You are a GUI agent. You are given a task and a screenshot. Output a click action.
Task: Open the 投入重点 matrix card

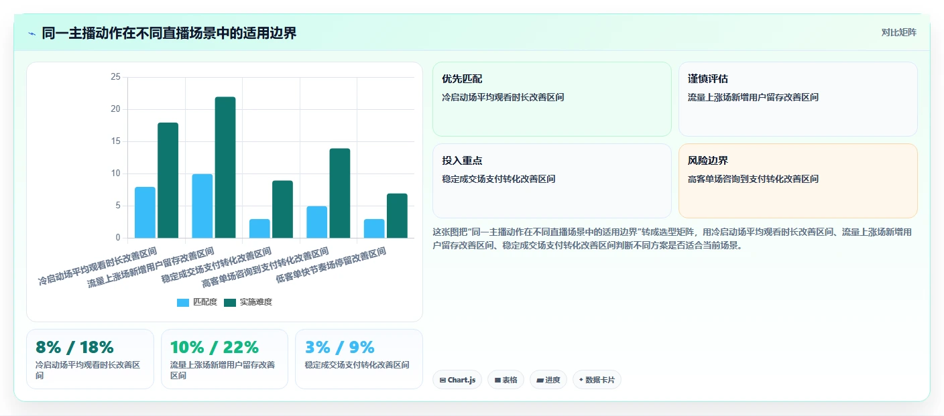pos(552,181)
